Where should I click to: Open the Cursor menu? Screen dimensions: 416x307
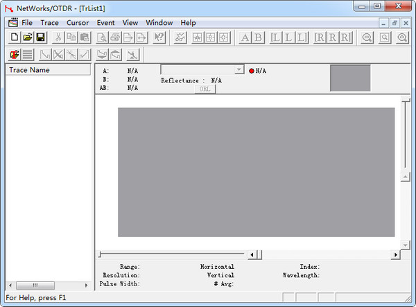coord(78,23)
